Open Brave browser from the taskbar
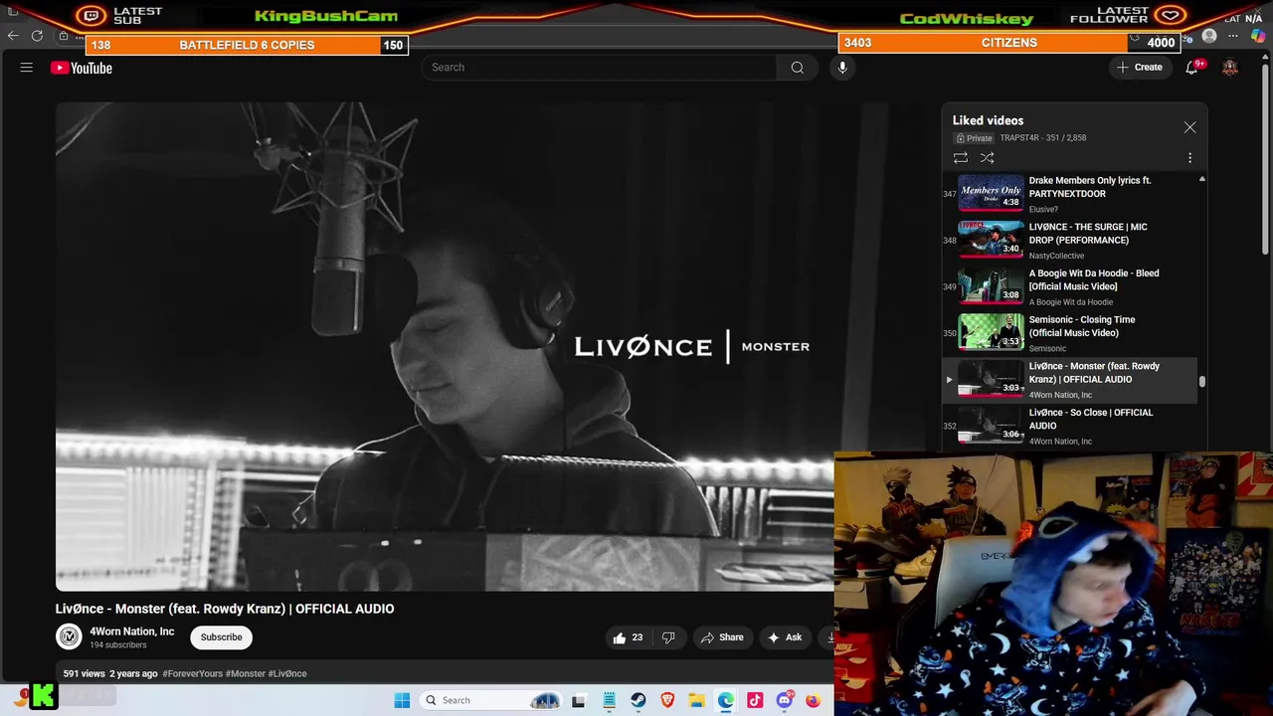This screenshot has width=1273, height=716. click(667, 700)
